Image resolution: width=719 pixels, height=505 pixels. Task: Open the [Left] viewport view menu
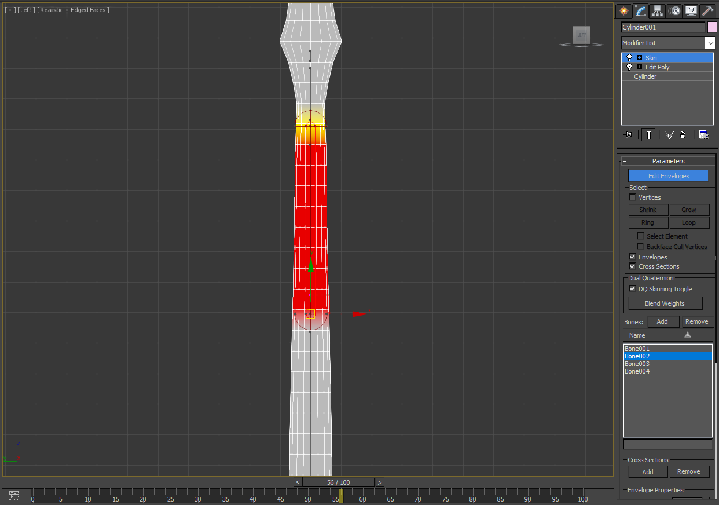coord(25,10)
